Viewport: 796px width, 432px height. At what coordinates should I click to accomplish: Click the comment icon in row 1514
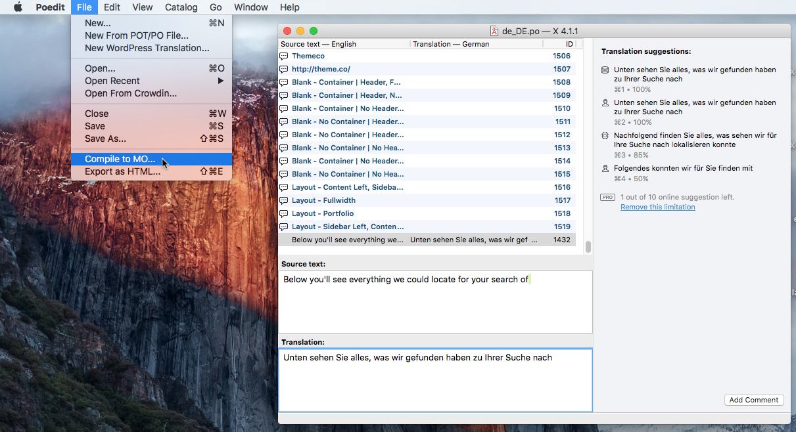click(x=284, y=162)
